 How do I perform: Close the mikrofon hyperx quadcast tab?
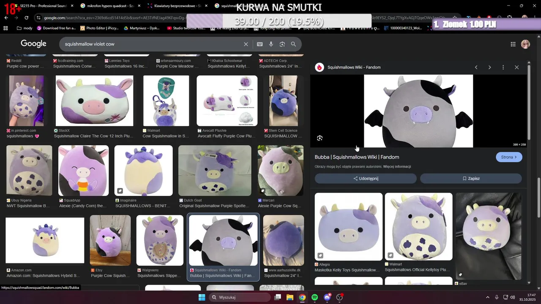pyautogui.click(x=139, y=6)
